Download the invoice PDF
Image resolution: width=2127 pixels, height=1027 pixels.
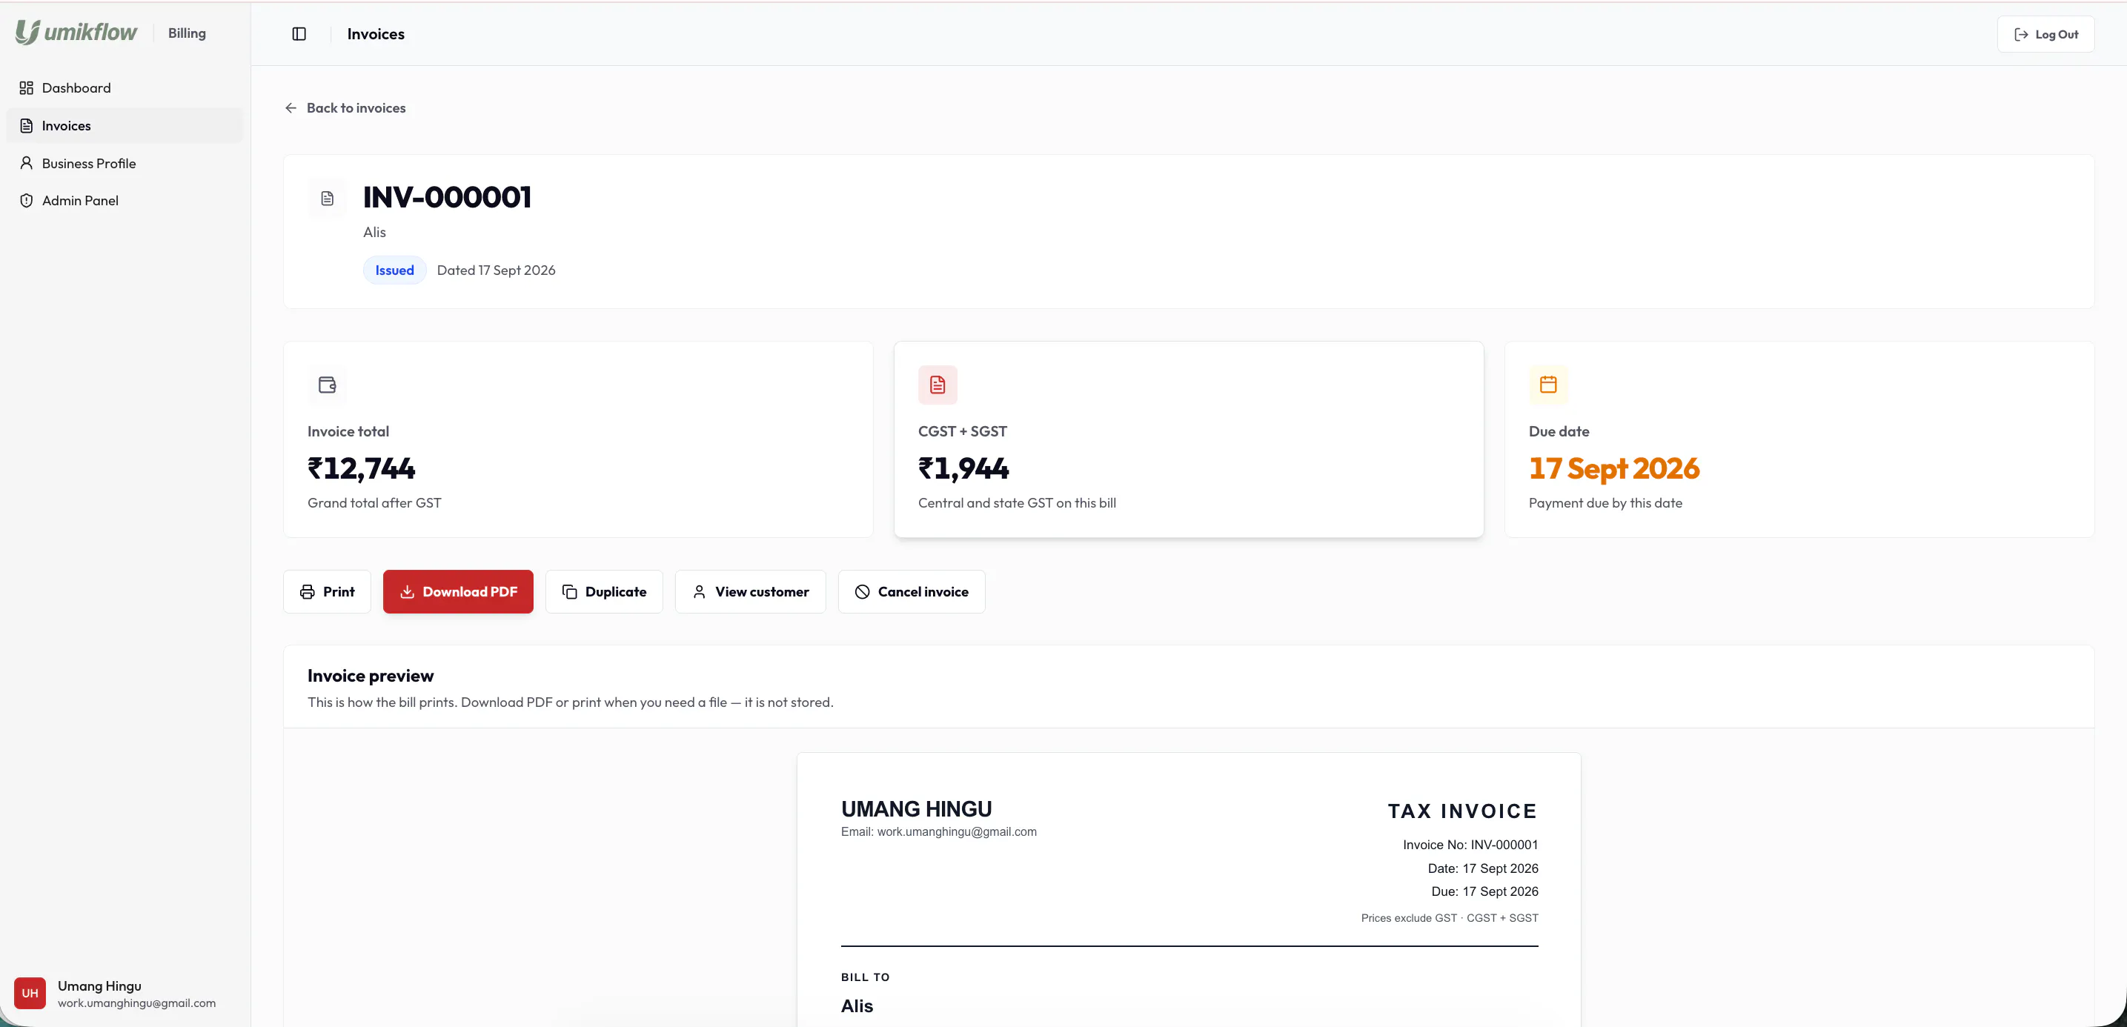pos(458,592)
